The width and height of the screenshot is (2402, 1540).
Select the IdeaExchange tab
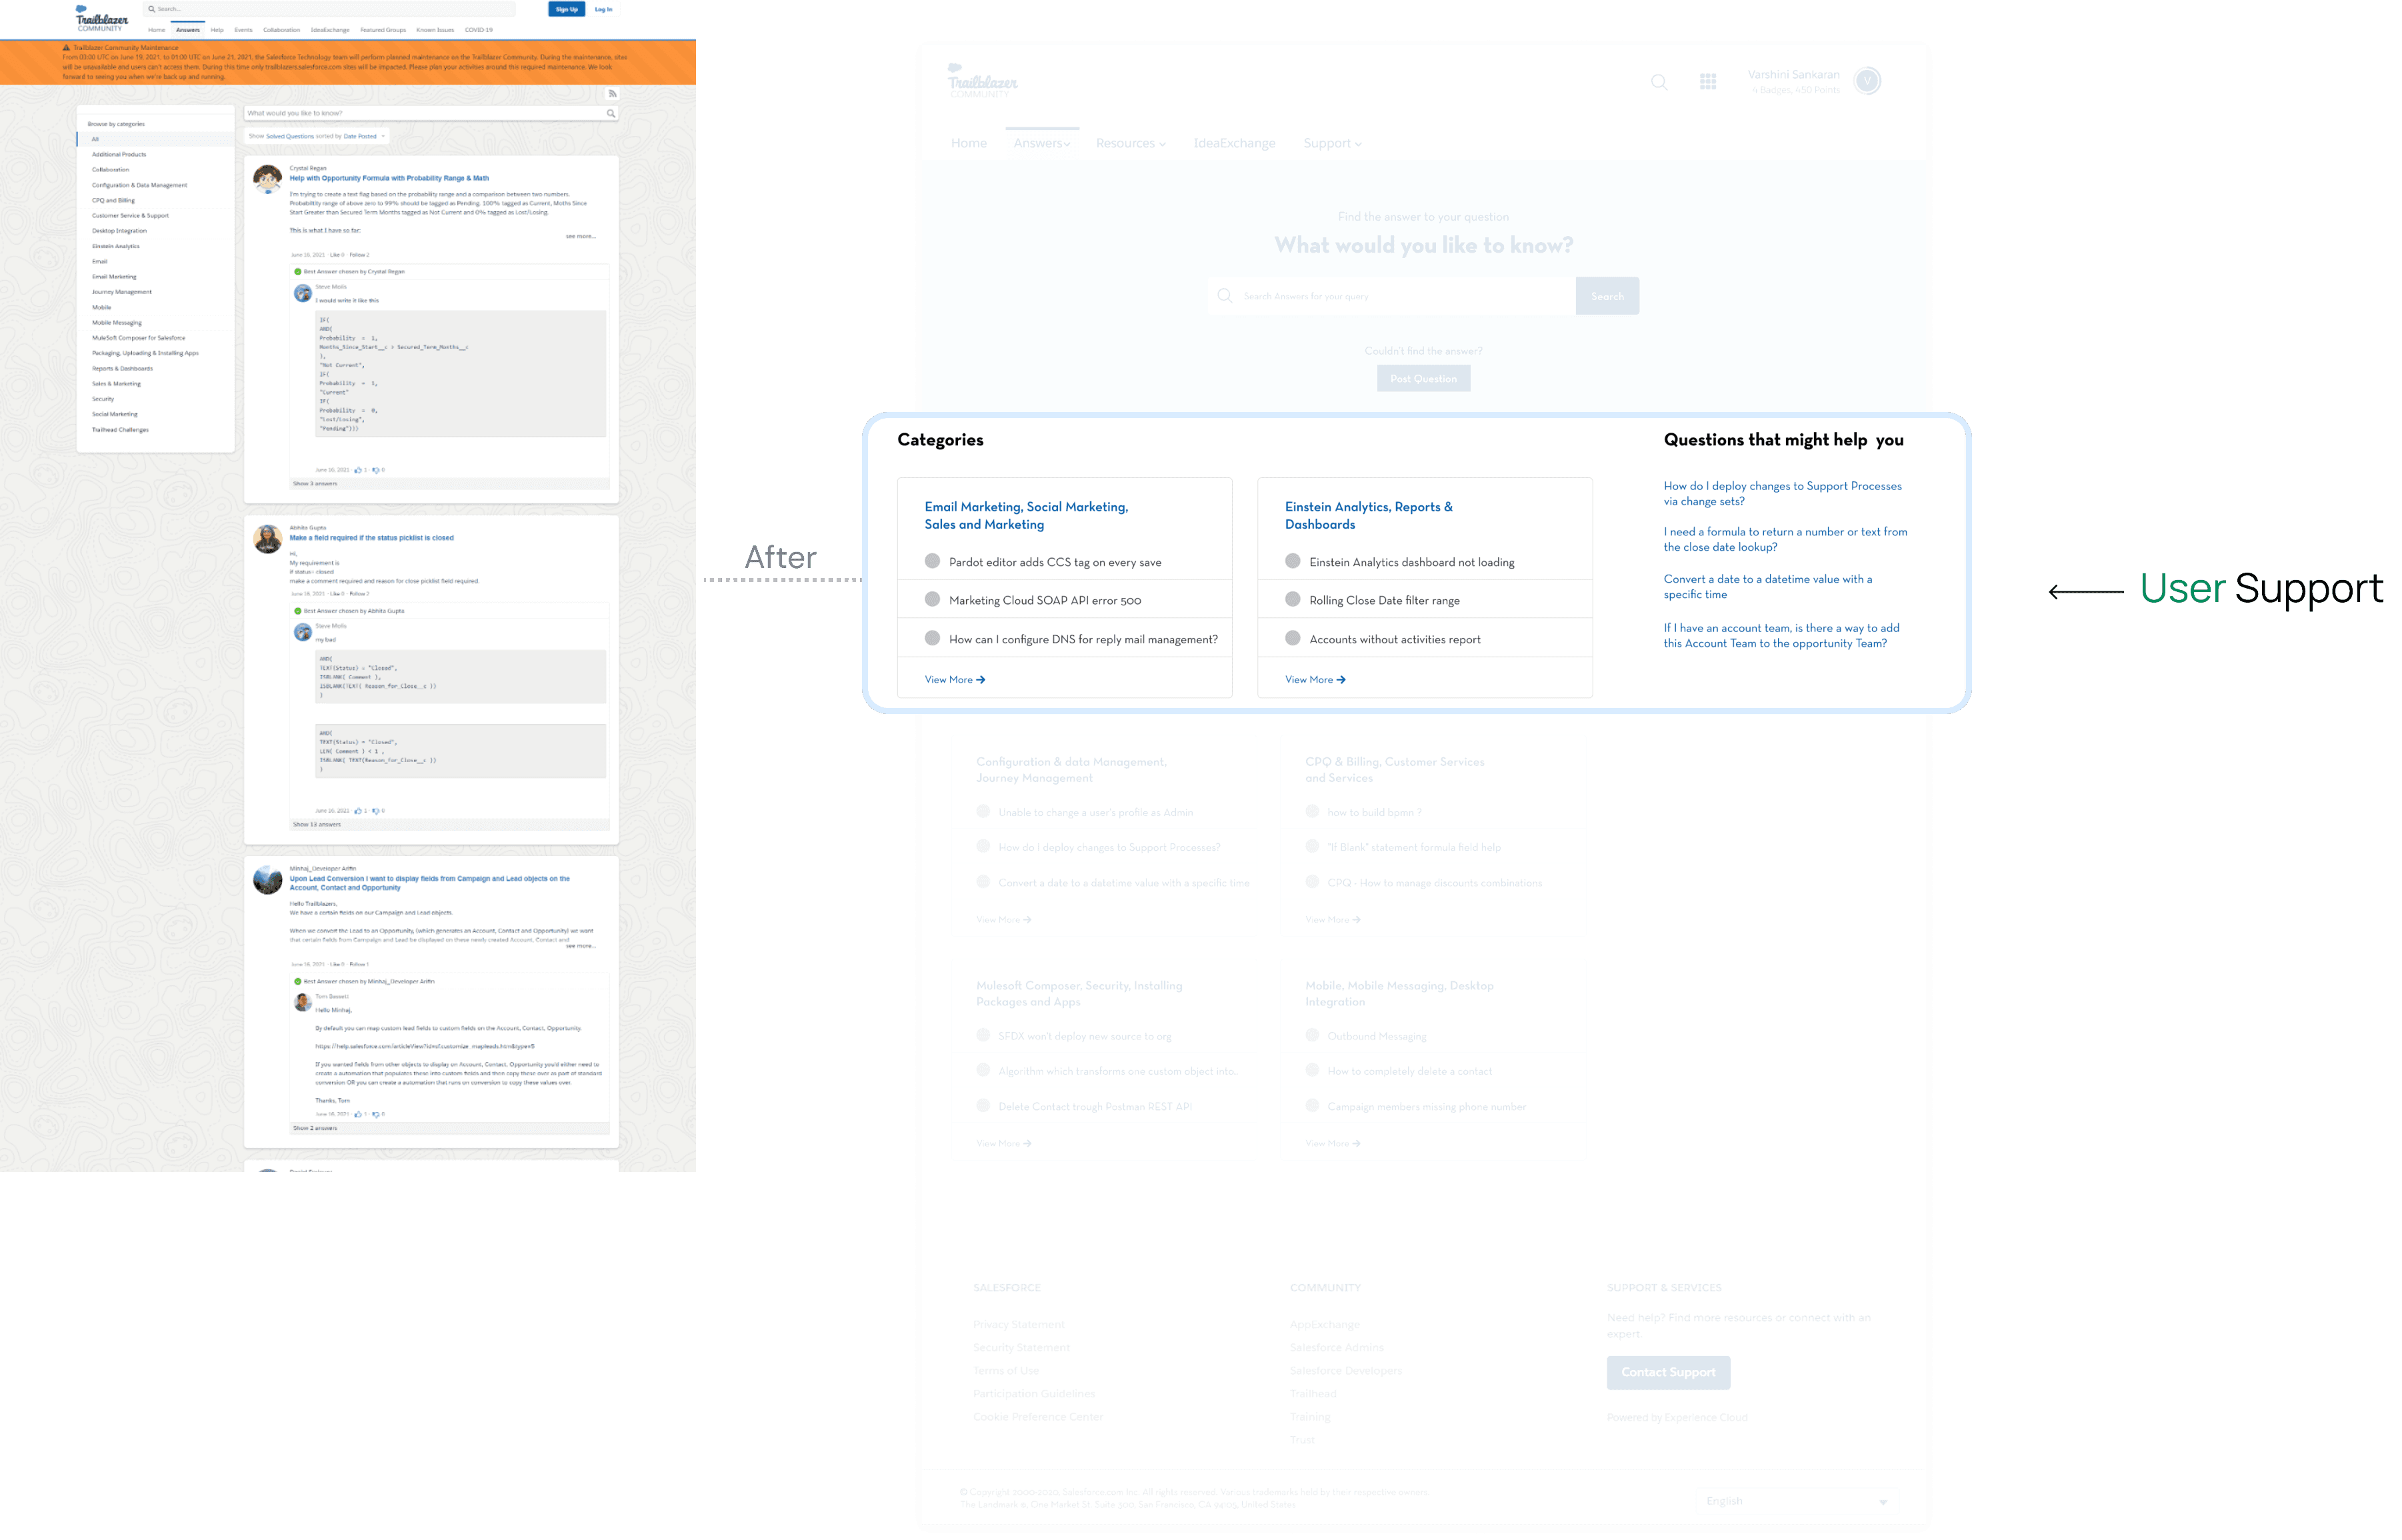click(1231, 143)
